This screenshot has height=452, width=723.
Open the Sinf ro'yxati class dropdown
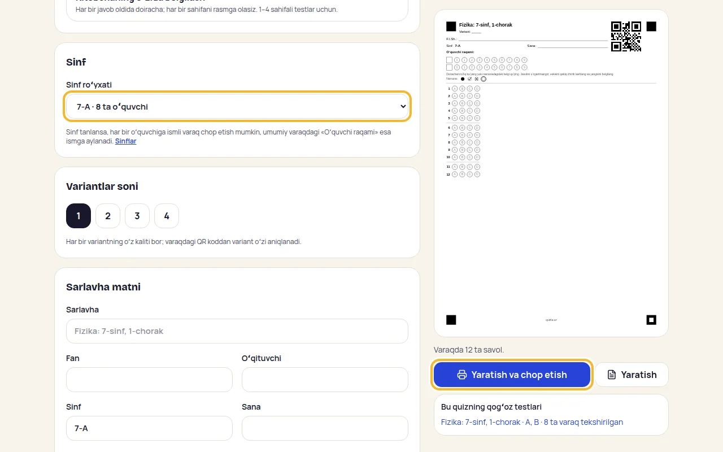(x=237, y=106)
